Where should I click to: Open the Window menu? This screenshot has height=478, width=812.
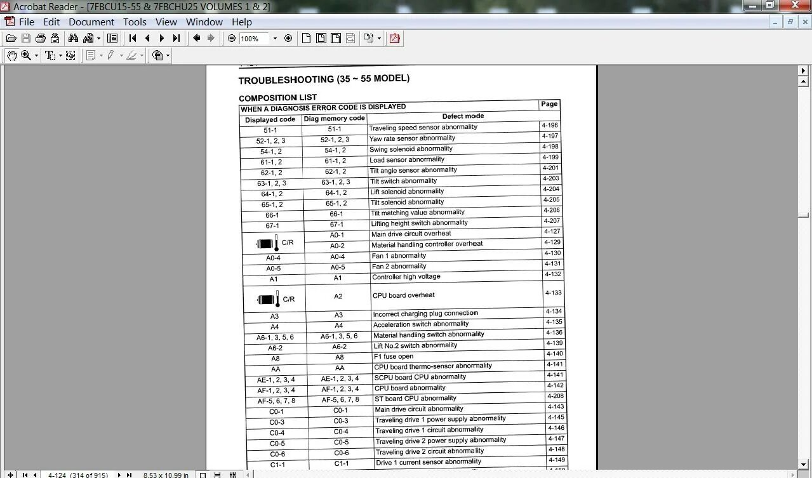[204, 22]
